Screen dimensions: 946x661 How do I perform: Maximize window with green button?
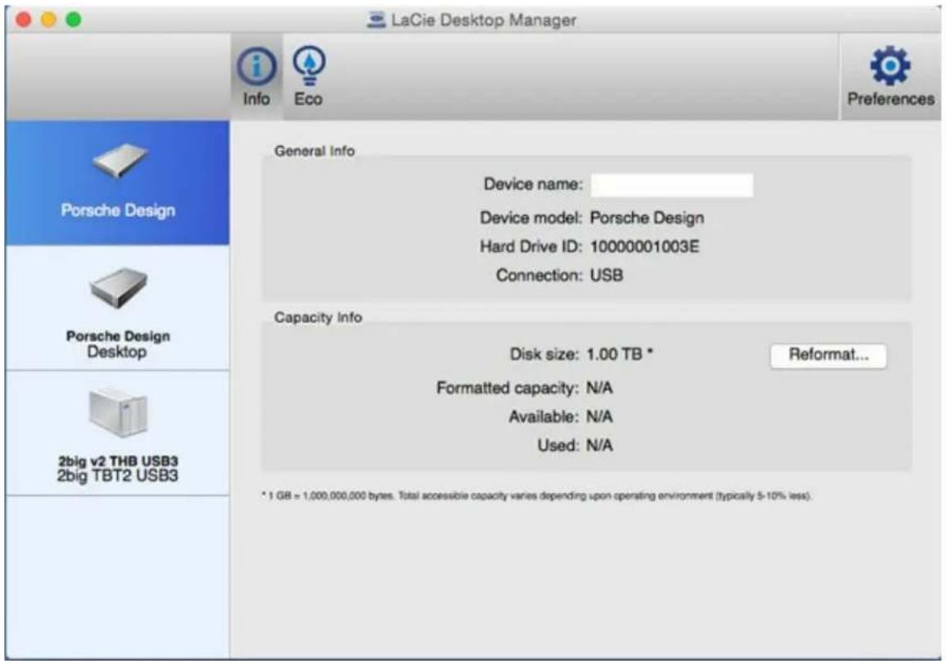click(74, 20)
